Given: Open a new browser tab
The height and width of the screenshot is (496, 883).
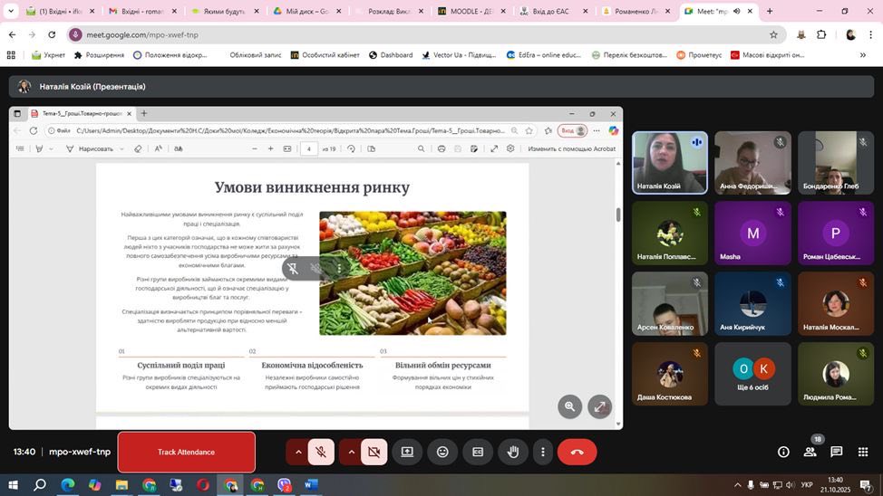Looking at the screenshot, I should (770, 11).
